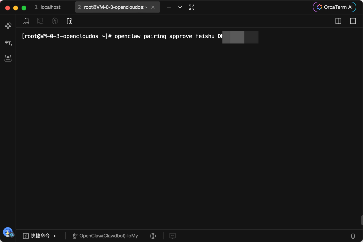Viewport: 363px width, 242px height.
Task: Open the clipboard recording icon
Action: (x=70, y=21)
